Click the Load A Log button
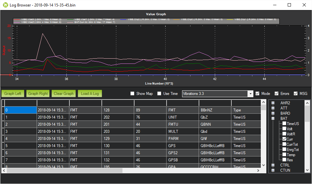 [x=90, y=94]
